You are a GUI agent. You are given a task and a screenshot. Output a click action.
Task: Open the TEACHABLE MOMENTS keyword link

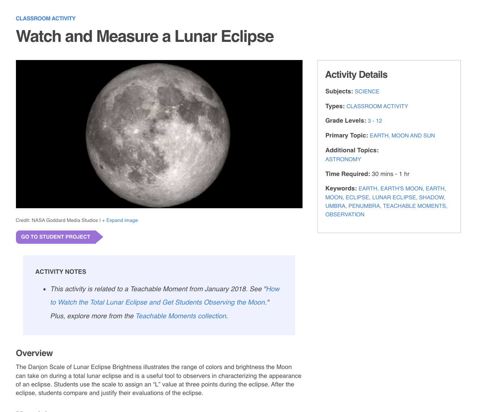414,206
